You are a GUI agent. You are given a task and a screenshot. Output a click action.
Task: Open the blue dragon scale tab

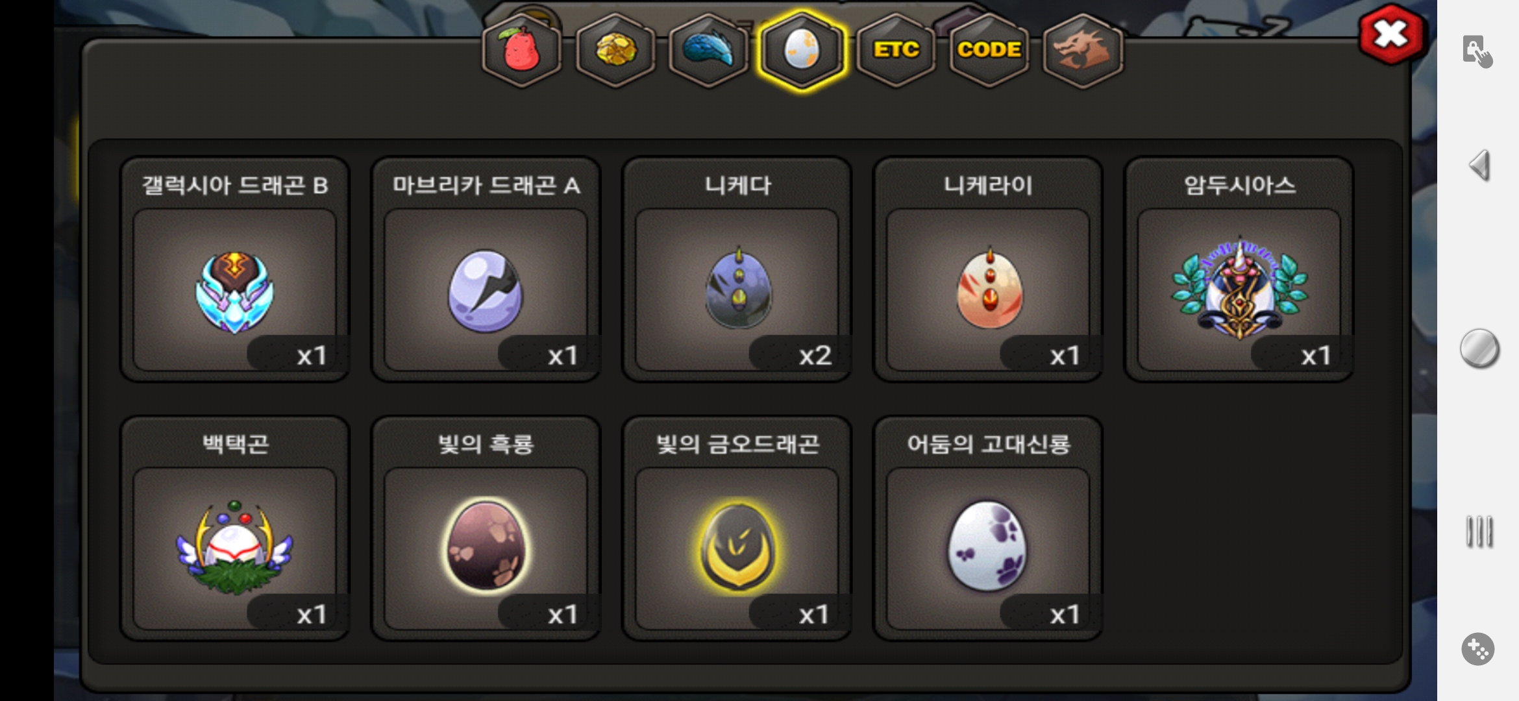click(708, 50)
